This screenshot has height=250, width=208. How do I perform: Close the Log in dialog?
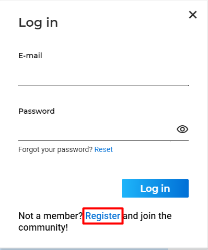point(193,15)
